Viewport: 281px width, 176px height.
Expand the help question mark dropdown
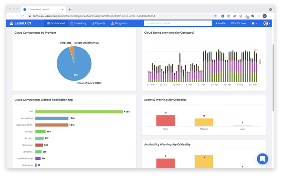[x=254, y=23]
